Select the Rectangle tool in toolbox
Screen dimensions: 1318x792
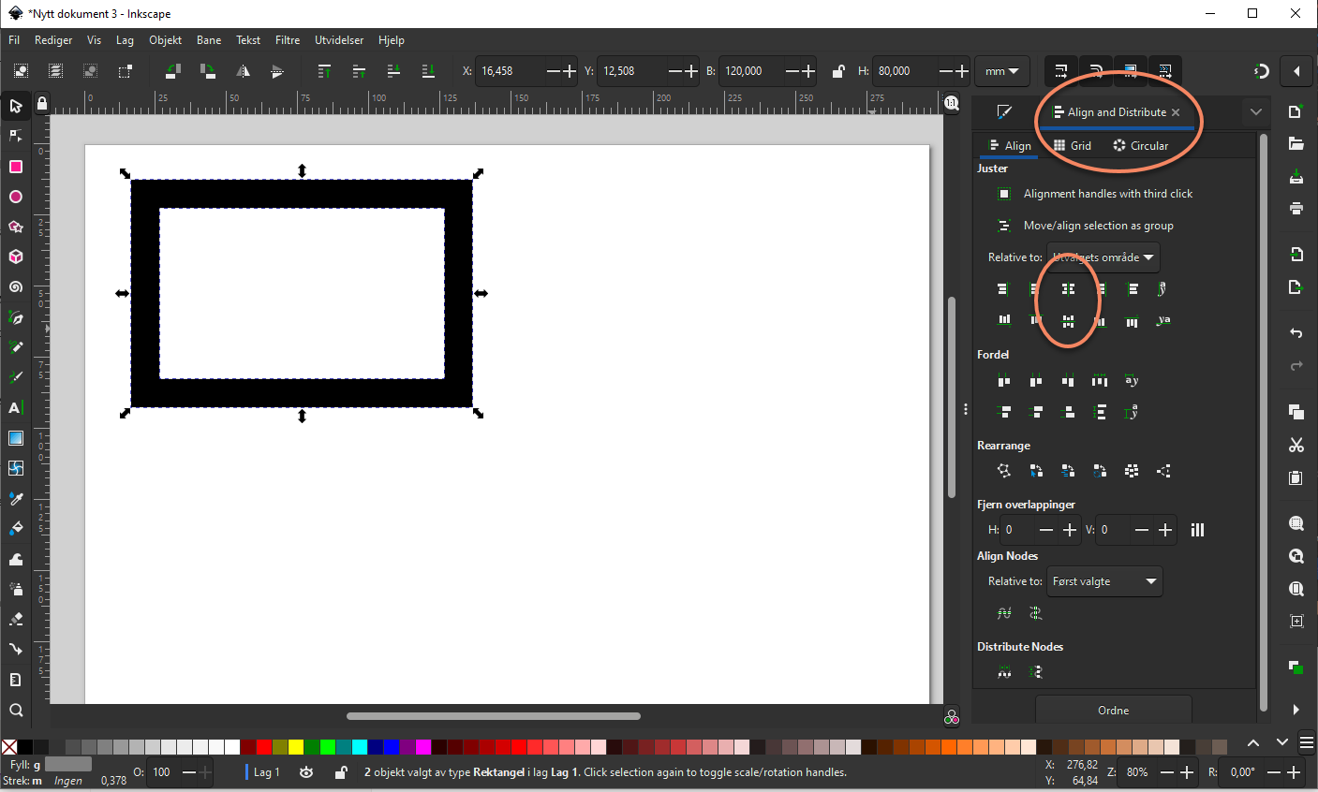[x=16, y=167]
